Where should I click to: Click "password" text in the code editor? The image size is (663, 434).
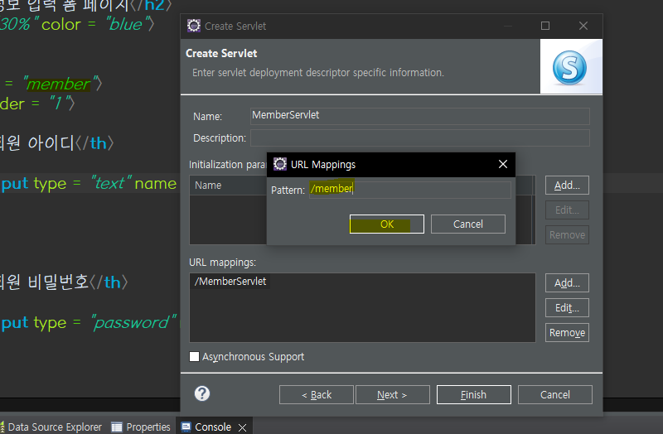pos(133,323)
